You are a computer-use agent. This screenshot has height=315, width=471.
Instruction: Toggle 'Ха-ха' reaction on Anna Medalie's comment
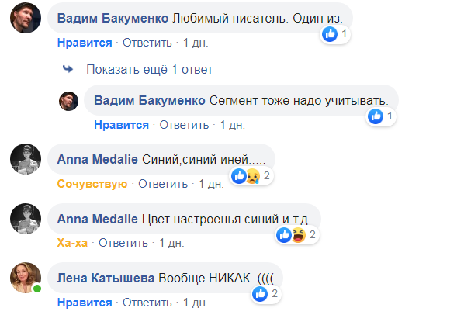73,243
